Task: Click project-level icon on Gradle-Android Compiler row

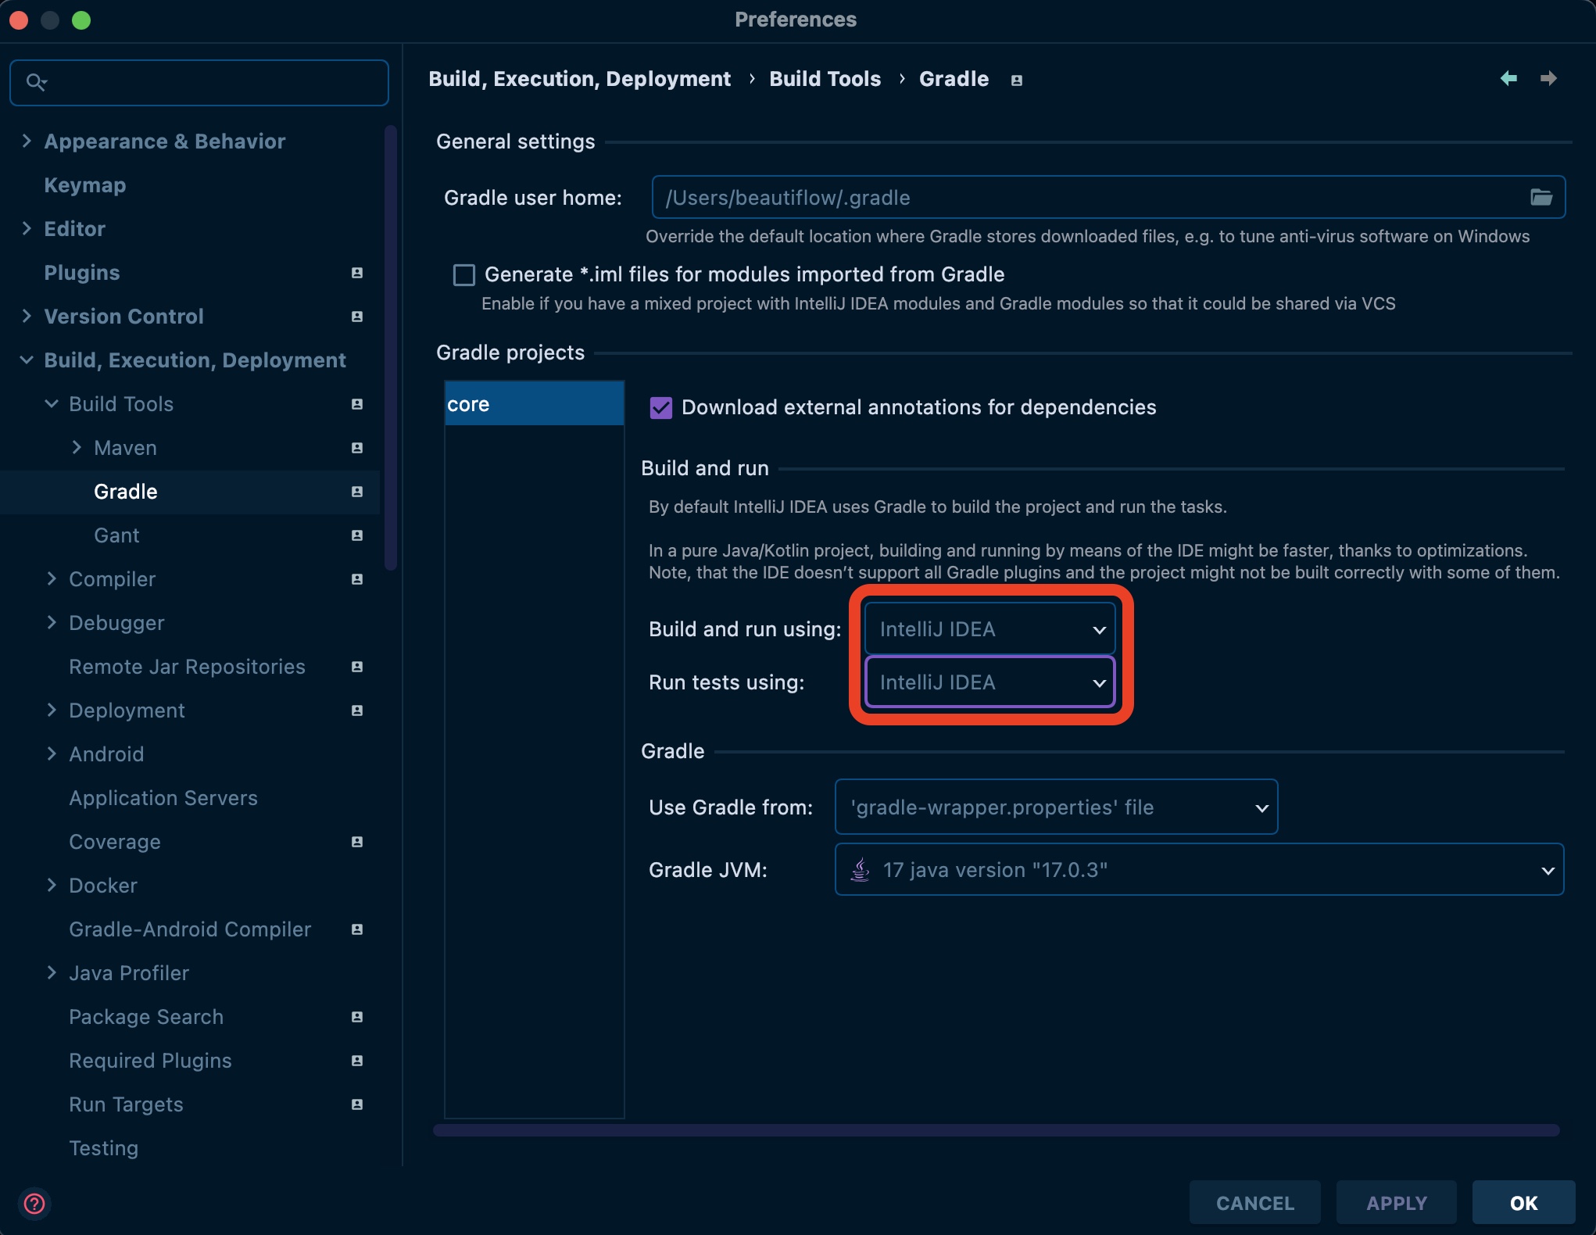Action: click(357, 929)
